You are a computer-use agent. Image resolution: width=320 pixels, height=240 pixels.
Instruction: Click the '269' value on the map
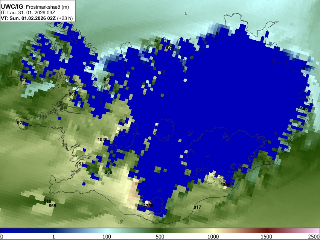click(108, 172)
